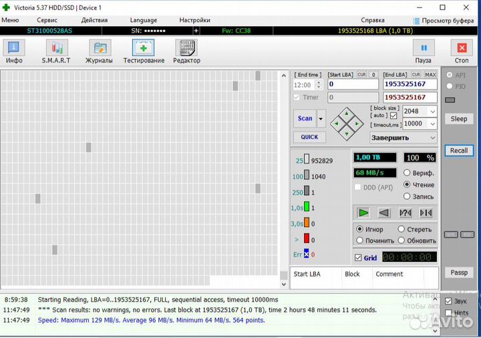Screen dimensions: 481x338
Task: Click the log panel scroll down arrow
Action: 436,331
